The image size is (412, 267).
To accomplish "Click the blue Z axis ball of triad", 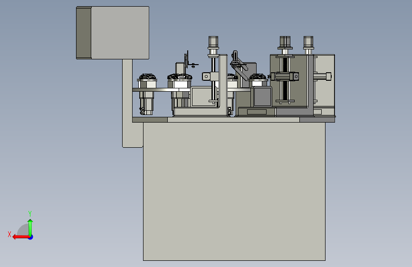I will (x=31, y=237).
